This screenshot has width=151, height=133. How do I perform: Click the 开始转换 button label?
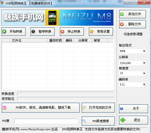pyautogui.click(x=16, y=32)
